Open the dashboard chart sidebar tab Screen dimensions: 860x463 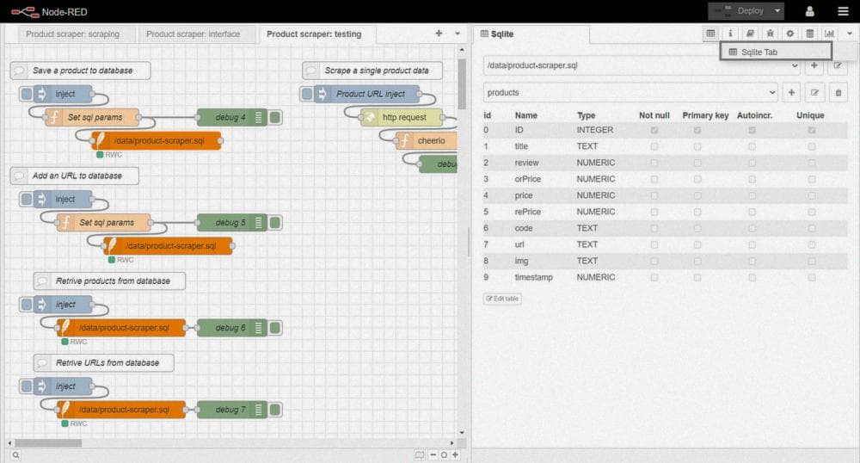pos(829,34)
